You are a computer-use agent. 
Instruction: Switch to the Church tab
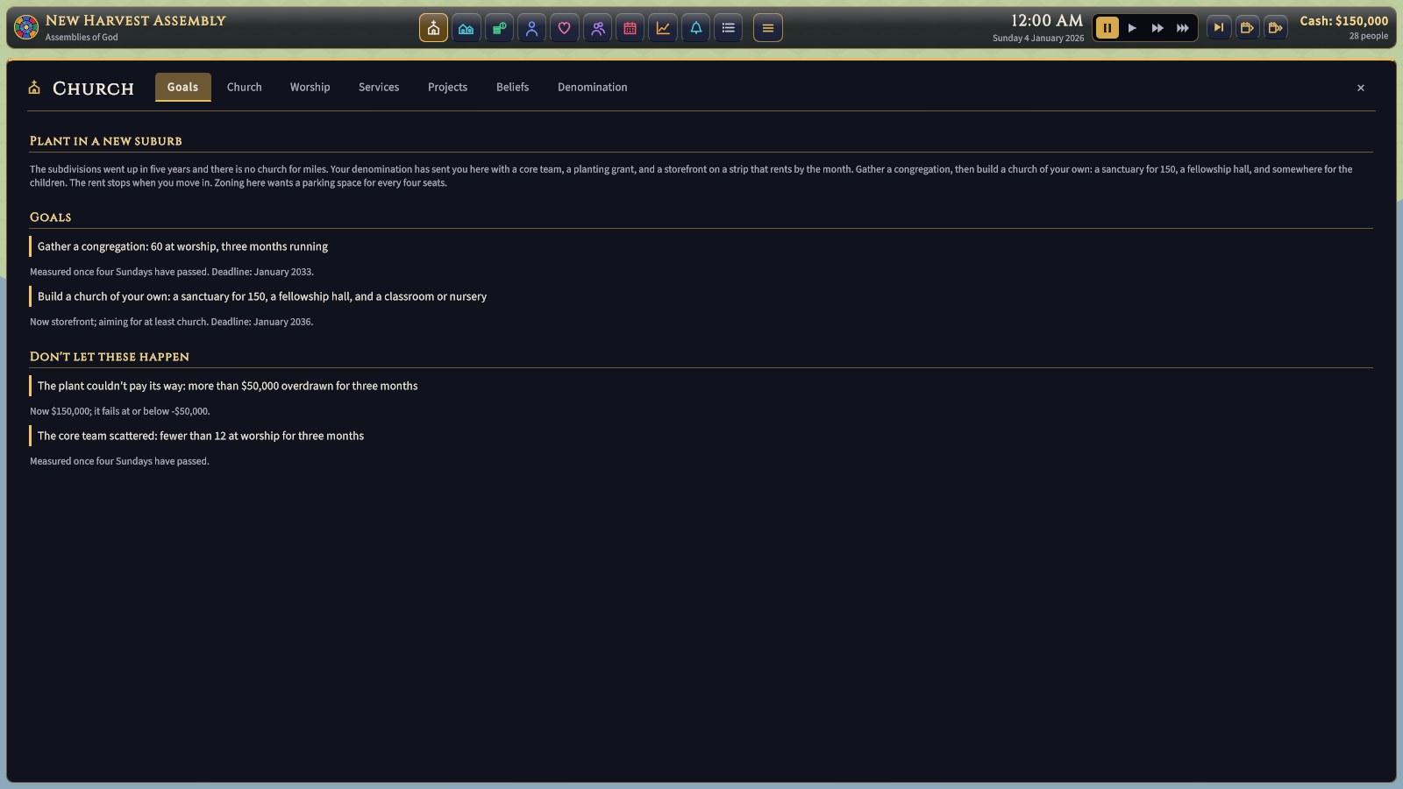[244, 87]
